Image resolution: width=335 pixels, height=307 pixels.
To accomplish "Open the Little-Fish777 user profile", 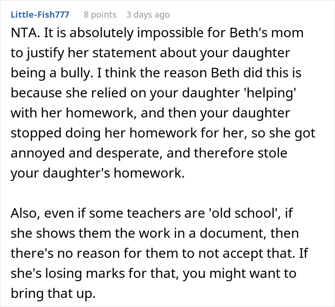I will [40, 15].
